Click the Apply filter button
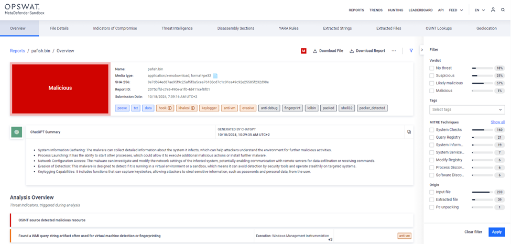The image size is (511, 244). tap(496, 231)
